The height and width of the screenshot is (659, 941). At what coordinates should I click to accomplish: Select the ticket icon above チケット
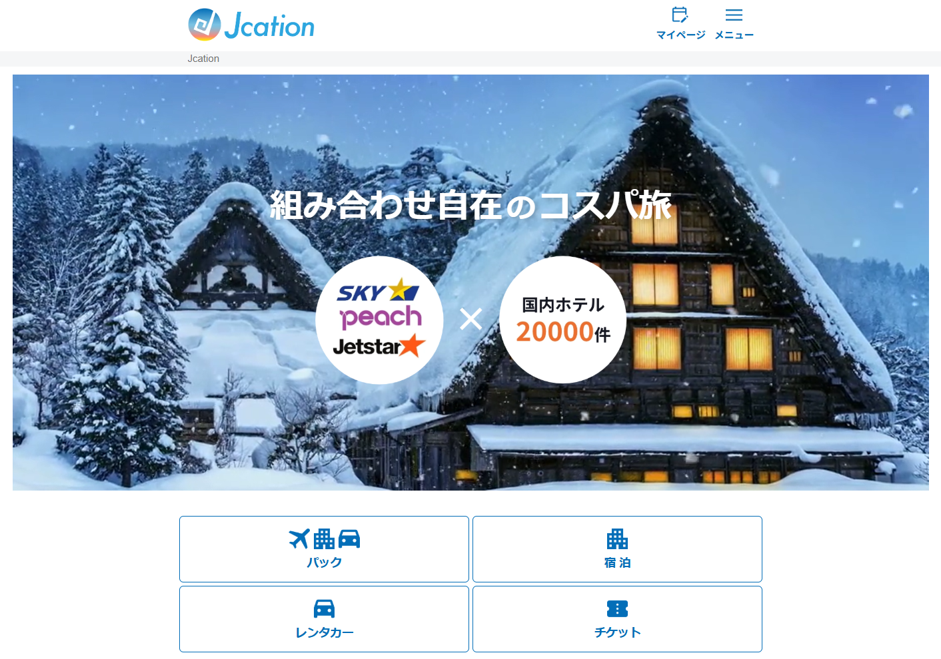(x=617, y=608)
